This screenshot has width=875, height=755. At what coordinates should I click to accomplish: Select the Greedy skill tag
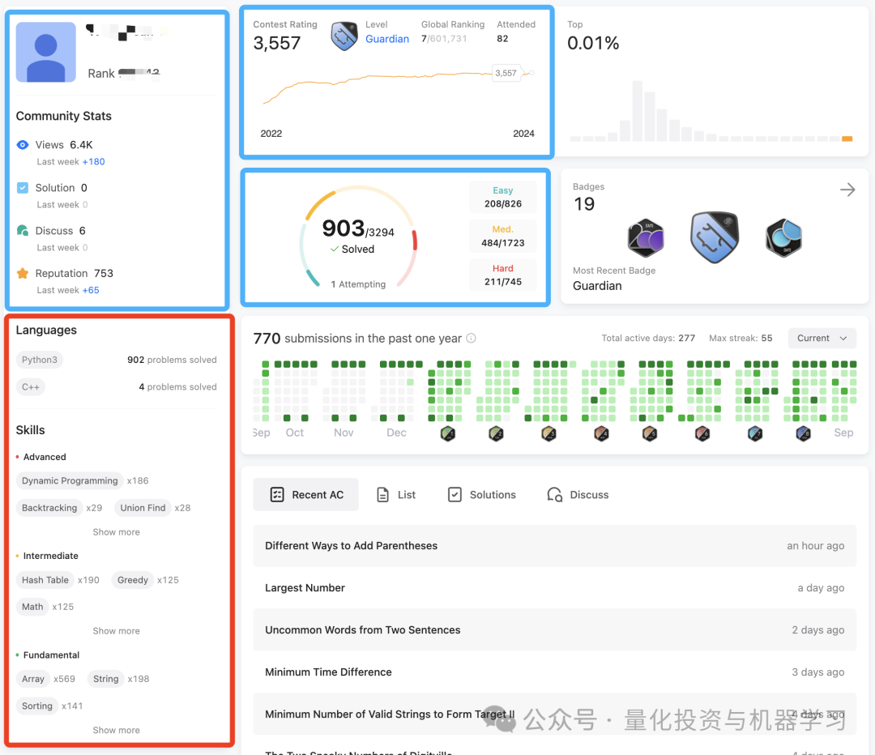click(x=132, y=580)
